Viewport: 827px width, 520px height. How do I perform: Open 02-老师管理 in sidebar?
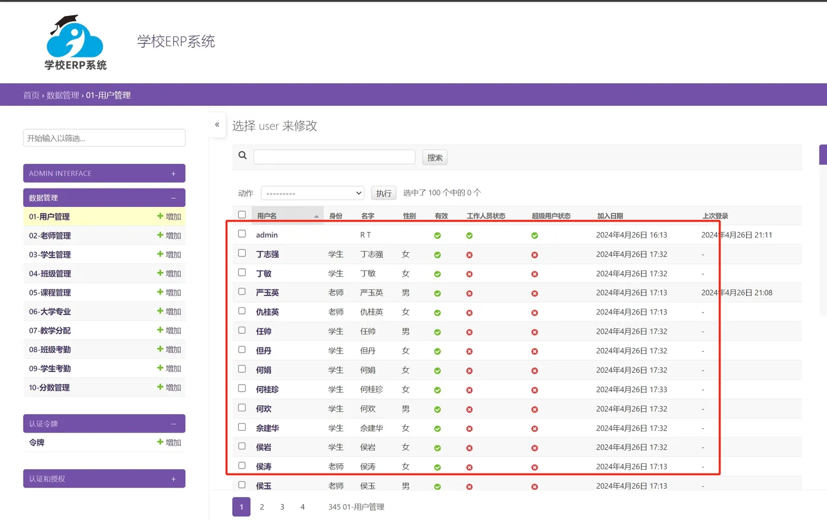(50, 236)
